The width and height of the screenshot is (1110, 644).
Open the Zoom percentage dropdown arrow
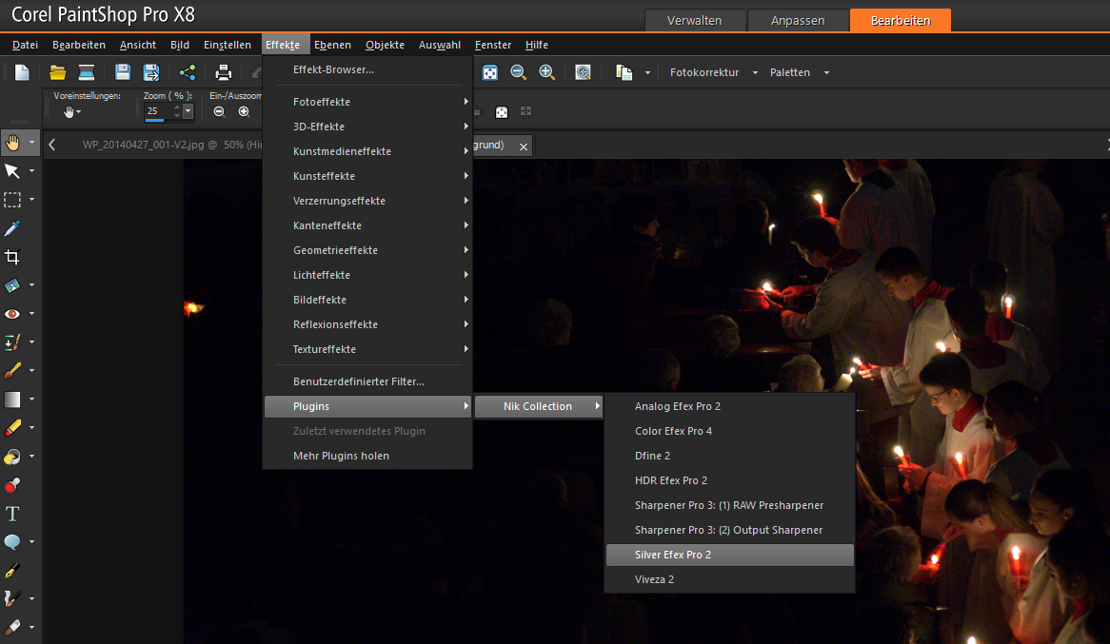click(188, 111)
